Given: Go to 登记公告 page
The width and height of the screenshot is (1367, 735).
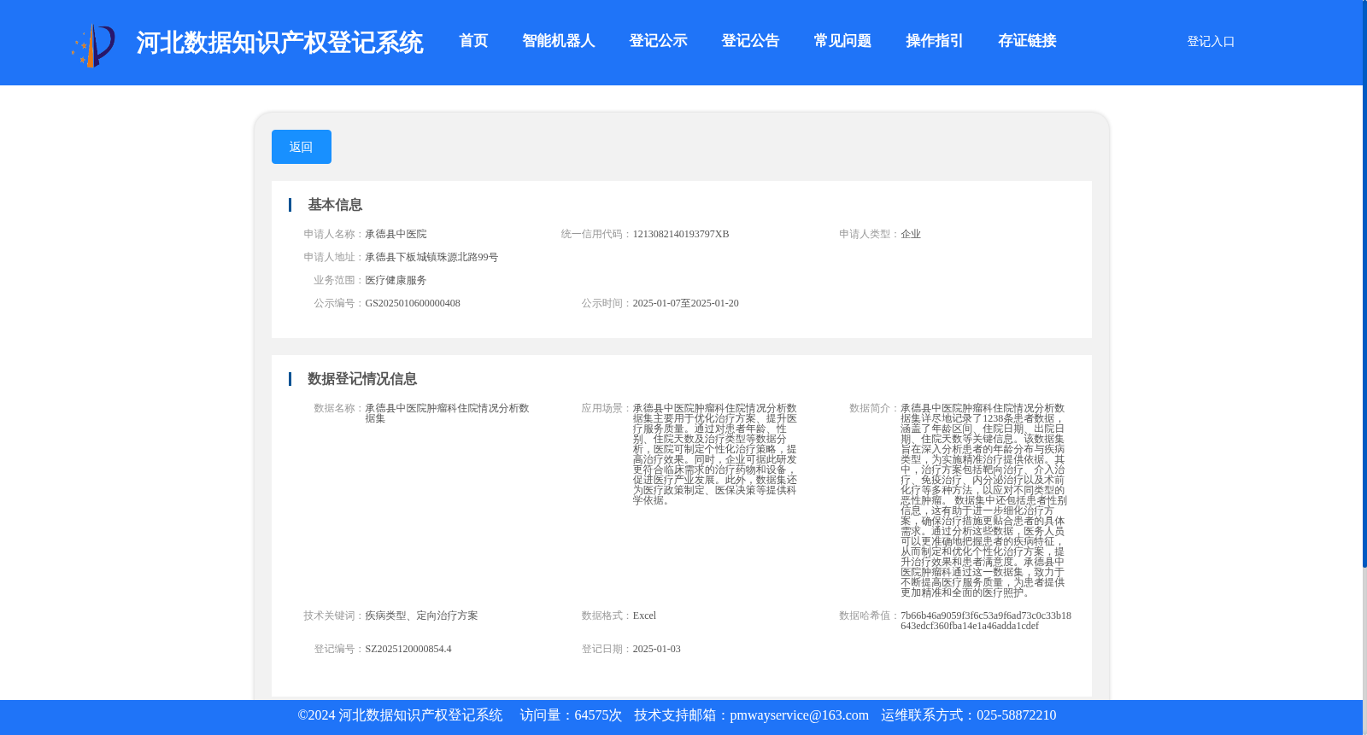Looking at the screenshot, I should click(x=750, y=41).
